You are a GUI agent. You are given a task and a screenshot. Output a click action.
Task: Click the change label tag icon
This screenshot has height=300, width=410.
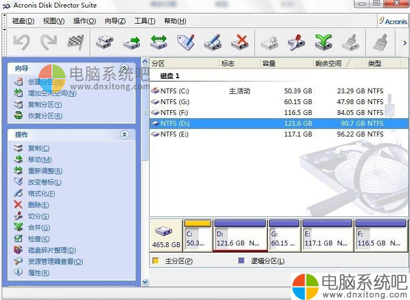point(186,42)
